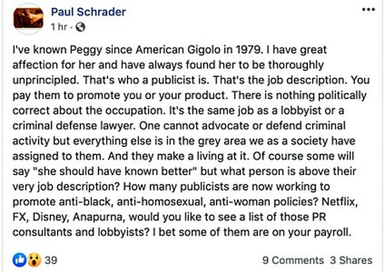Image resolution: width=385 pixels, height=272 pixels.
Task: Show who reacted via the 39 count
Action: pyautogui.click(x=51, y=260)
